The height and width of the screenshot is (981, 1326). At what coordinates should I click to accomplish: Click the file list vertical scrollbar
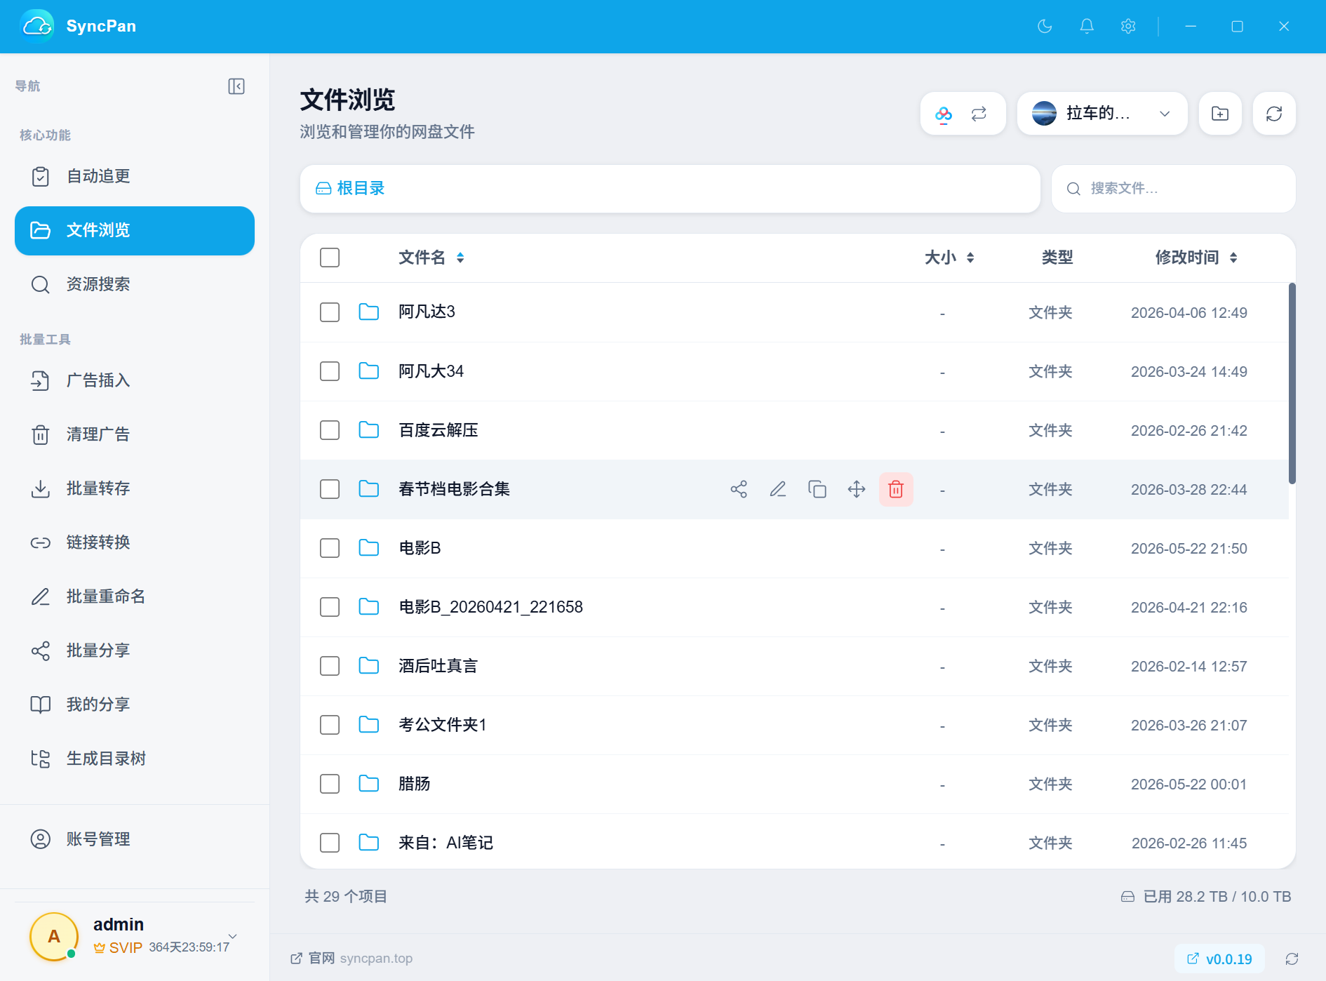pyautogui.click(x=1292, y=383)
